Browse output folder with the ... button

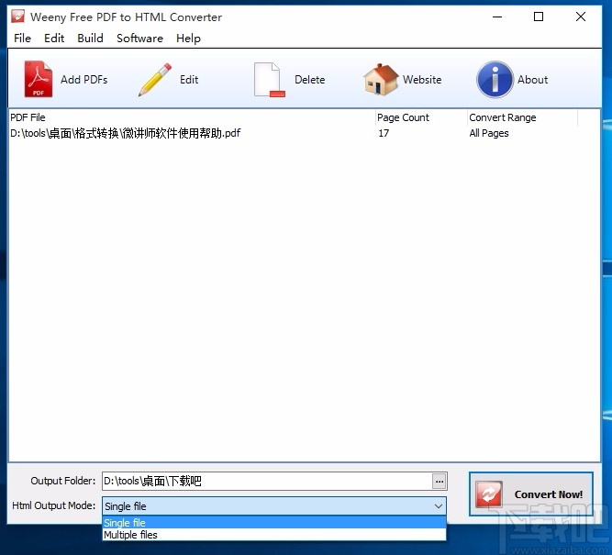(440, 482)
